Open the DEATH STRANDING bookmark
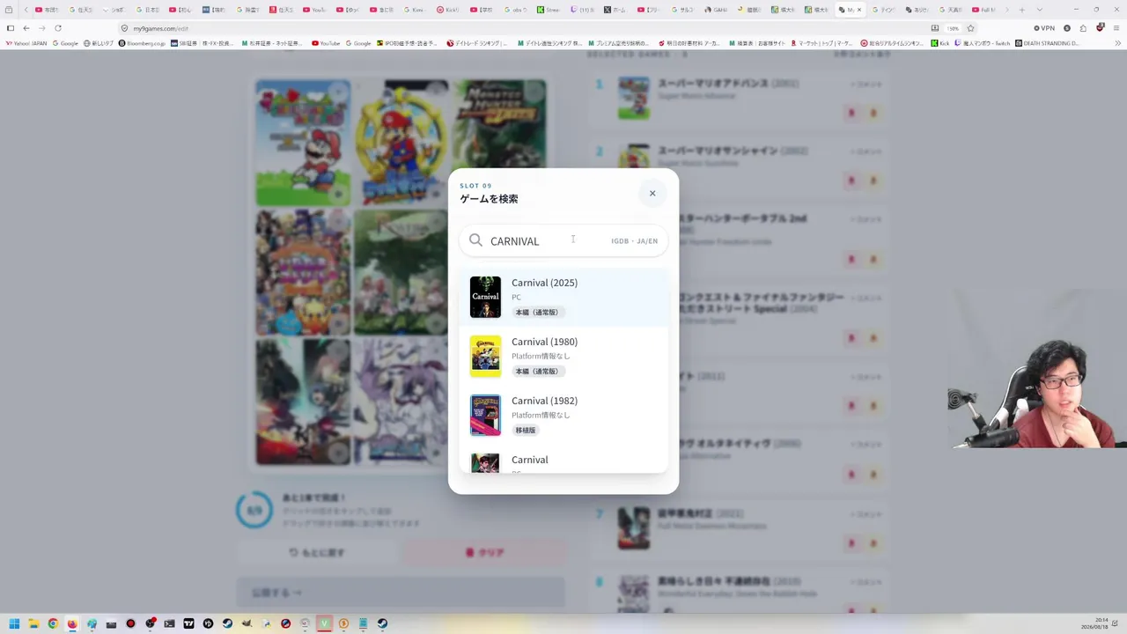 pos(1048,43)
